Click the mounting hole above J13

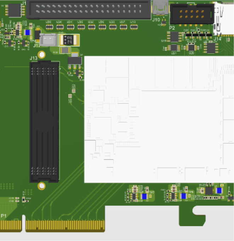[42, 55]
